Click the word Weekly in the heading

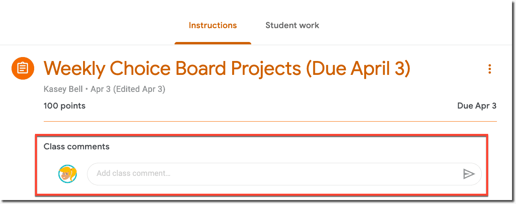click(x=74, y=69)
